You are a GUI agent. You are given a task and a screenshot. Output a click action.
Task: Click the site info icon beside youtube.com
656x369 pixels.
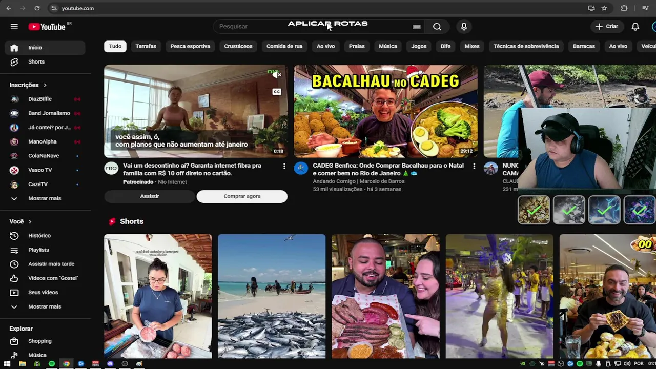[54, 8]
